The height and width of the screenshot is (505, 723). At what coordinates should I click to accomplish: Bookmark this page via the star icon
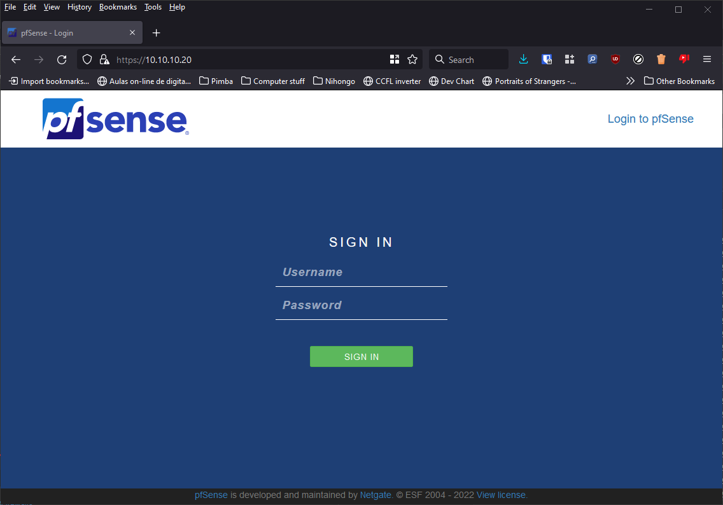[x=412, y=59]
